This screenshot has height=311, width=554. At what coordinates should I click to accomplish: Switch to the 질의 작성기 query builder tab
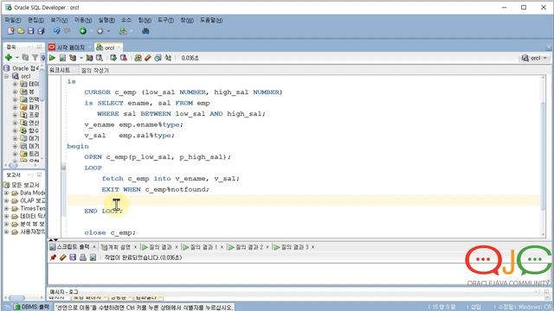pyautogui.click(x=94, y=71)
